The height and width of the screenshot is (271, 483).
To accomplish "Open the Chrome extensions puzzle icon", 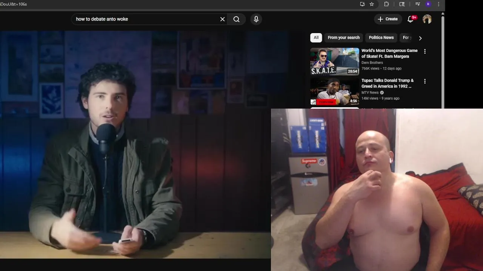I will pyautogui.click(x=386, y=4).
